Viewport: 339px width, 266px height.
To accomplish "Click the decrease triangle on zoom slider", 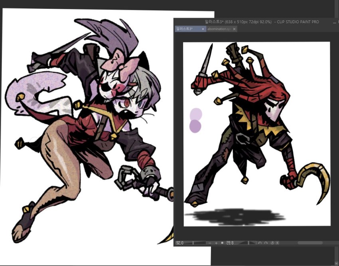I will [187, 242].
